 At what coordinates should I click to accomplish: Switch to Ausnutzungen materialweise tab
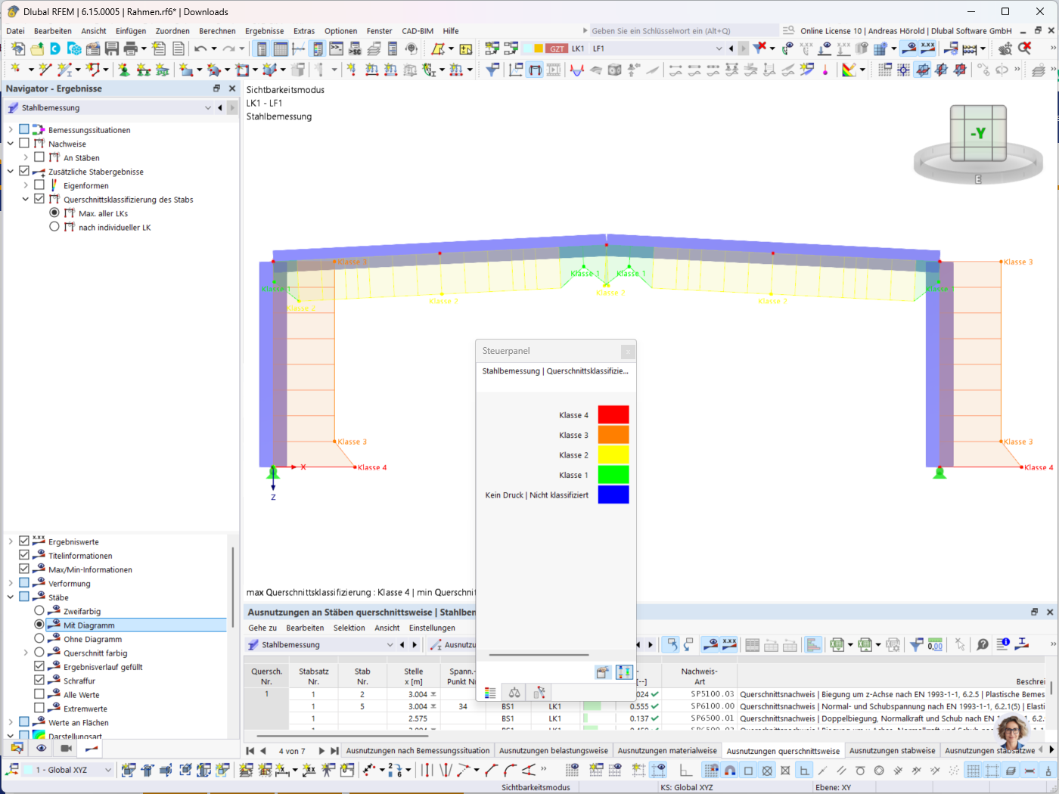[x=667, y=751]
